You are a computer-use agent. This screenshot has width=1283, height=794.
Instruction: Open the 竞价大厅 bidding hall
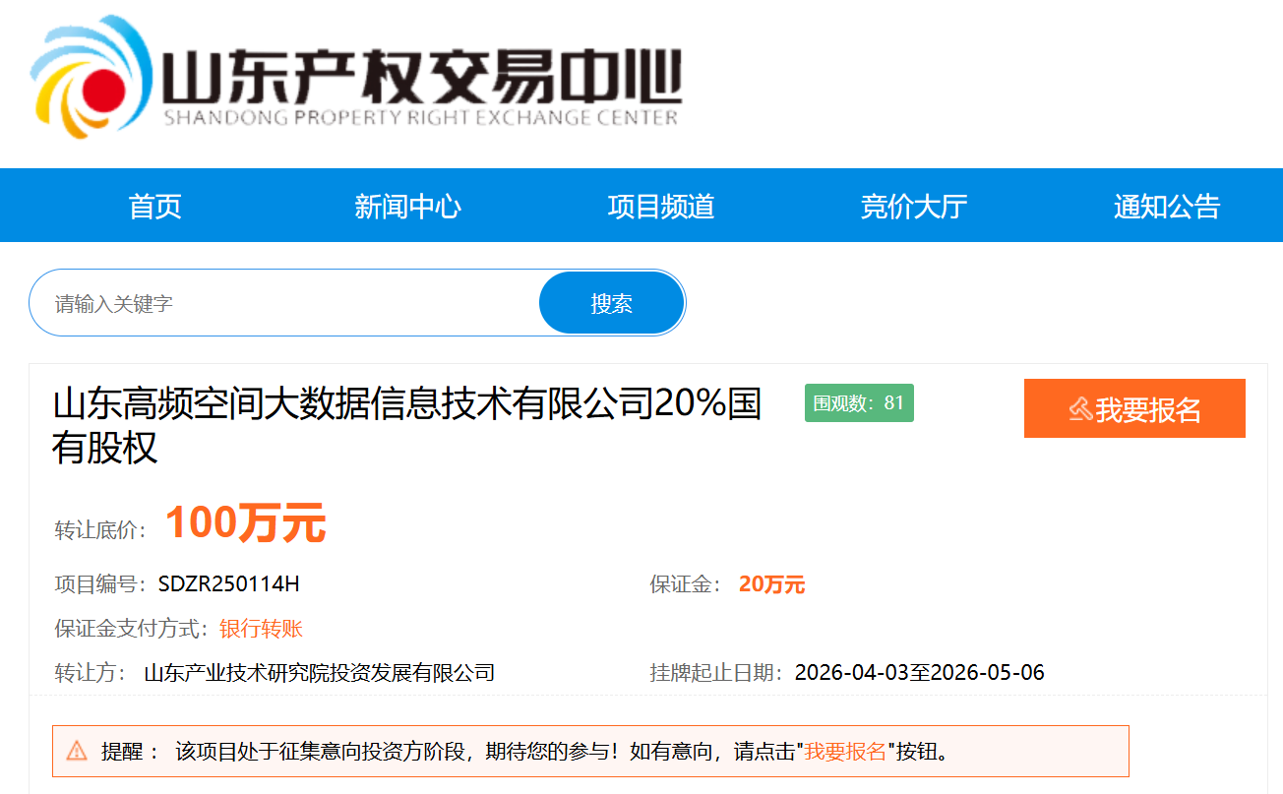913,207
